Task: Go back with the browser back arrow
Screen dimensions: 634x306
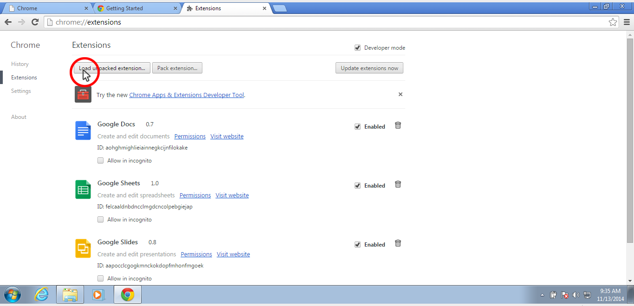Action: click(8, 22)
